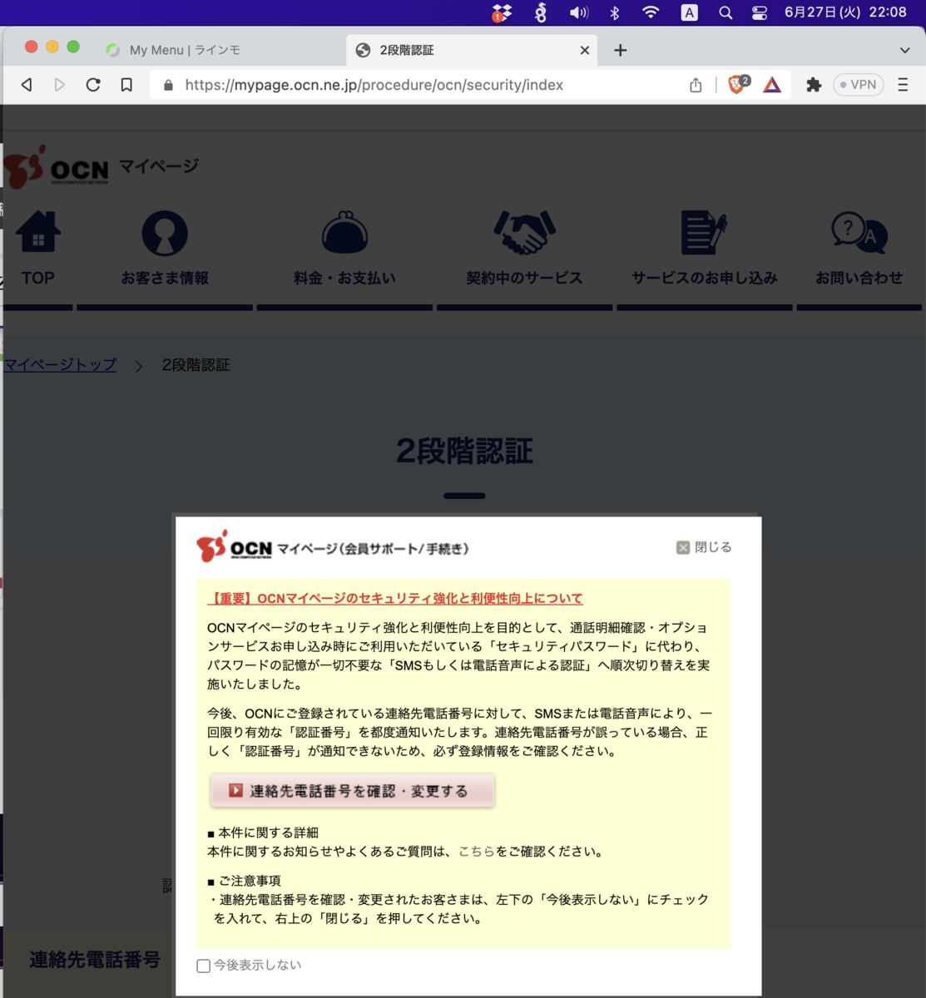Close the dialog with 閉じる button
Screen dimensions: 926x998
pos(704,547)
